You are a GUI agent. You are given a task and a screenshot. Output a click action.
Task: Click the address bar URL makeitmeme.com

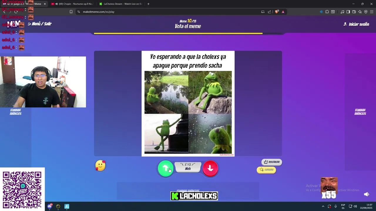click(99, 12)
